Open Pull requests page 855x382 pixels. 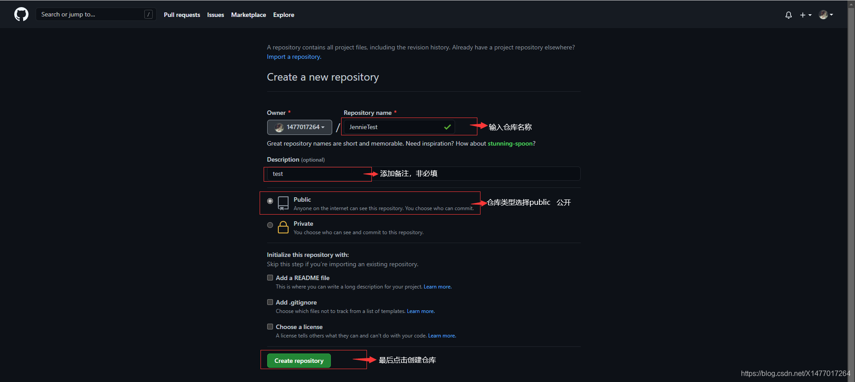click(x=182, y=15)
